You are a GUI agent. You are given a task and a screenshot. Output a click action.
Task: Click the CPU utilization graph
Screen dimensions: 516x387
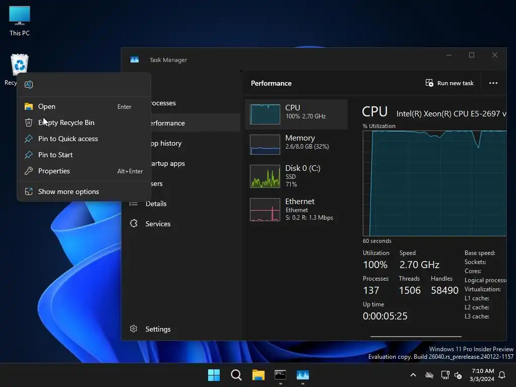[434, 183]
